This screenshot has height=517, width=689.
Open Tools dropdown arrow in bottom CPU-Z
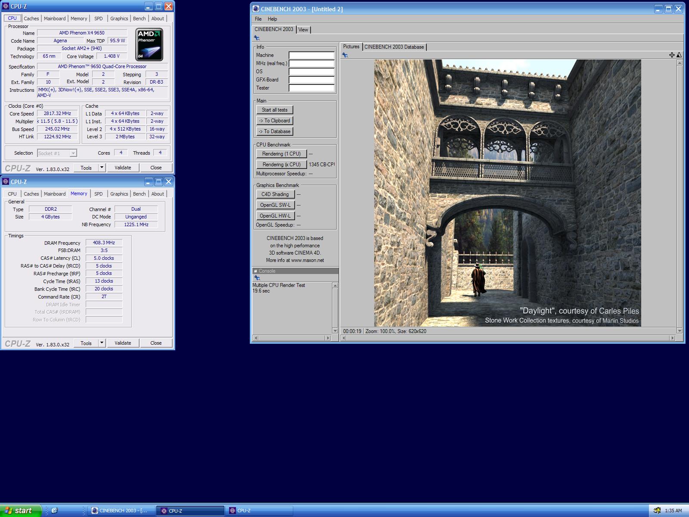[x=102, y=343]
